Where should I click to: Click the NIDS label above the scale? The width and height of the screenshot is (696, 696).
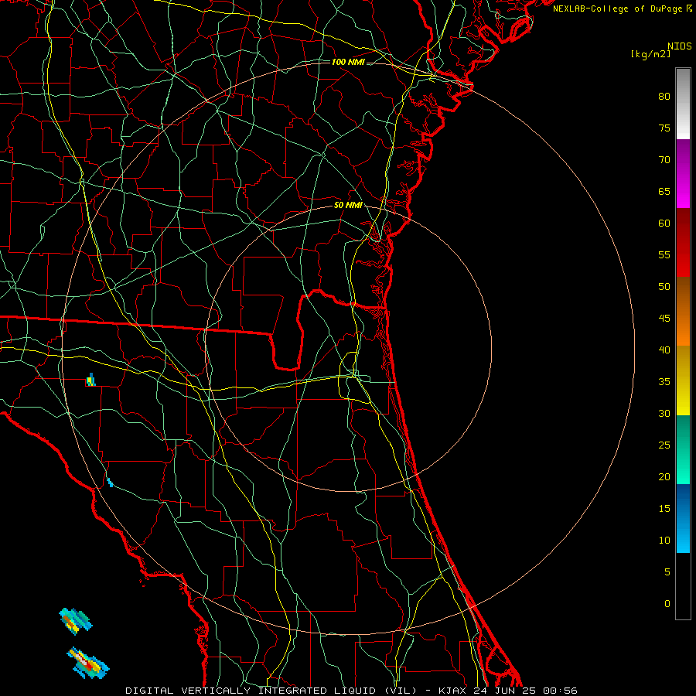pyautogui.click(x=679, y=46)
